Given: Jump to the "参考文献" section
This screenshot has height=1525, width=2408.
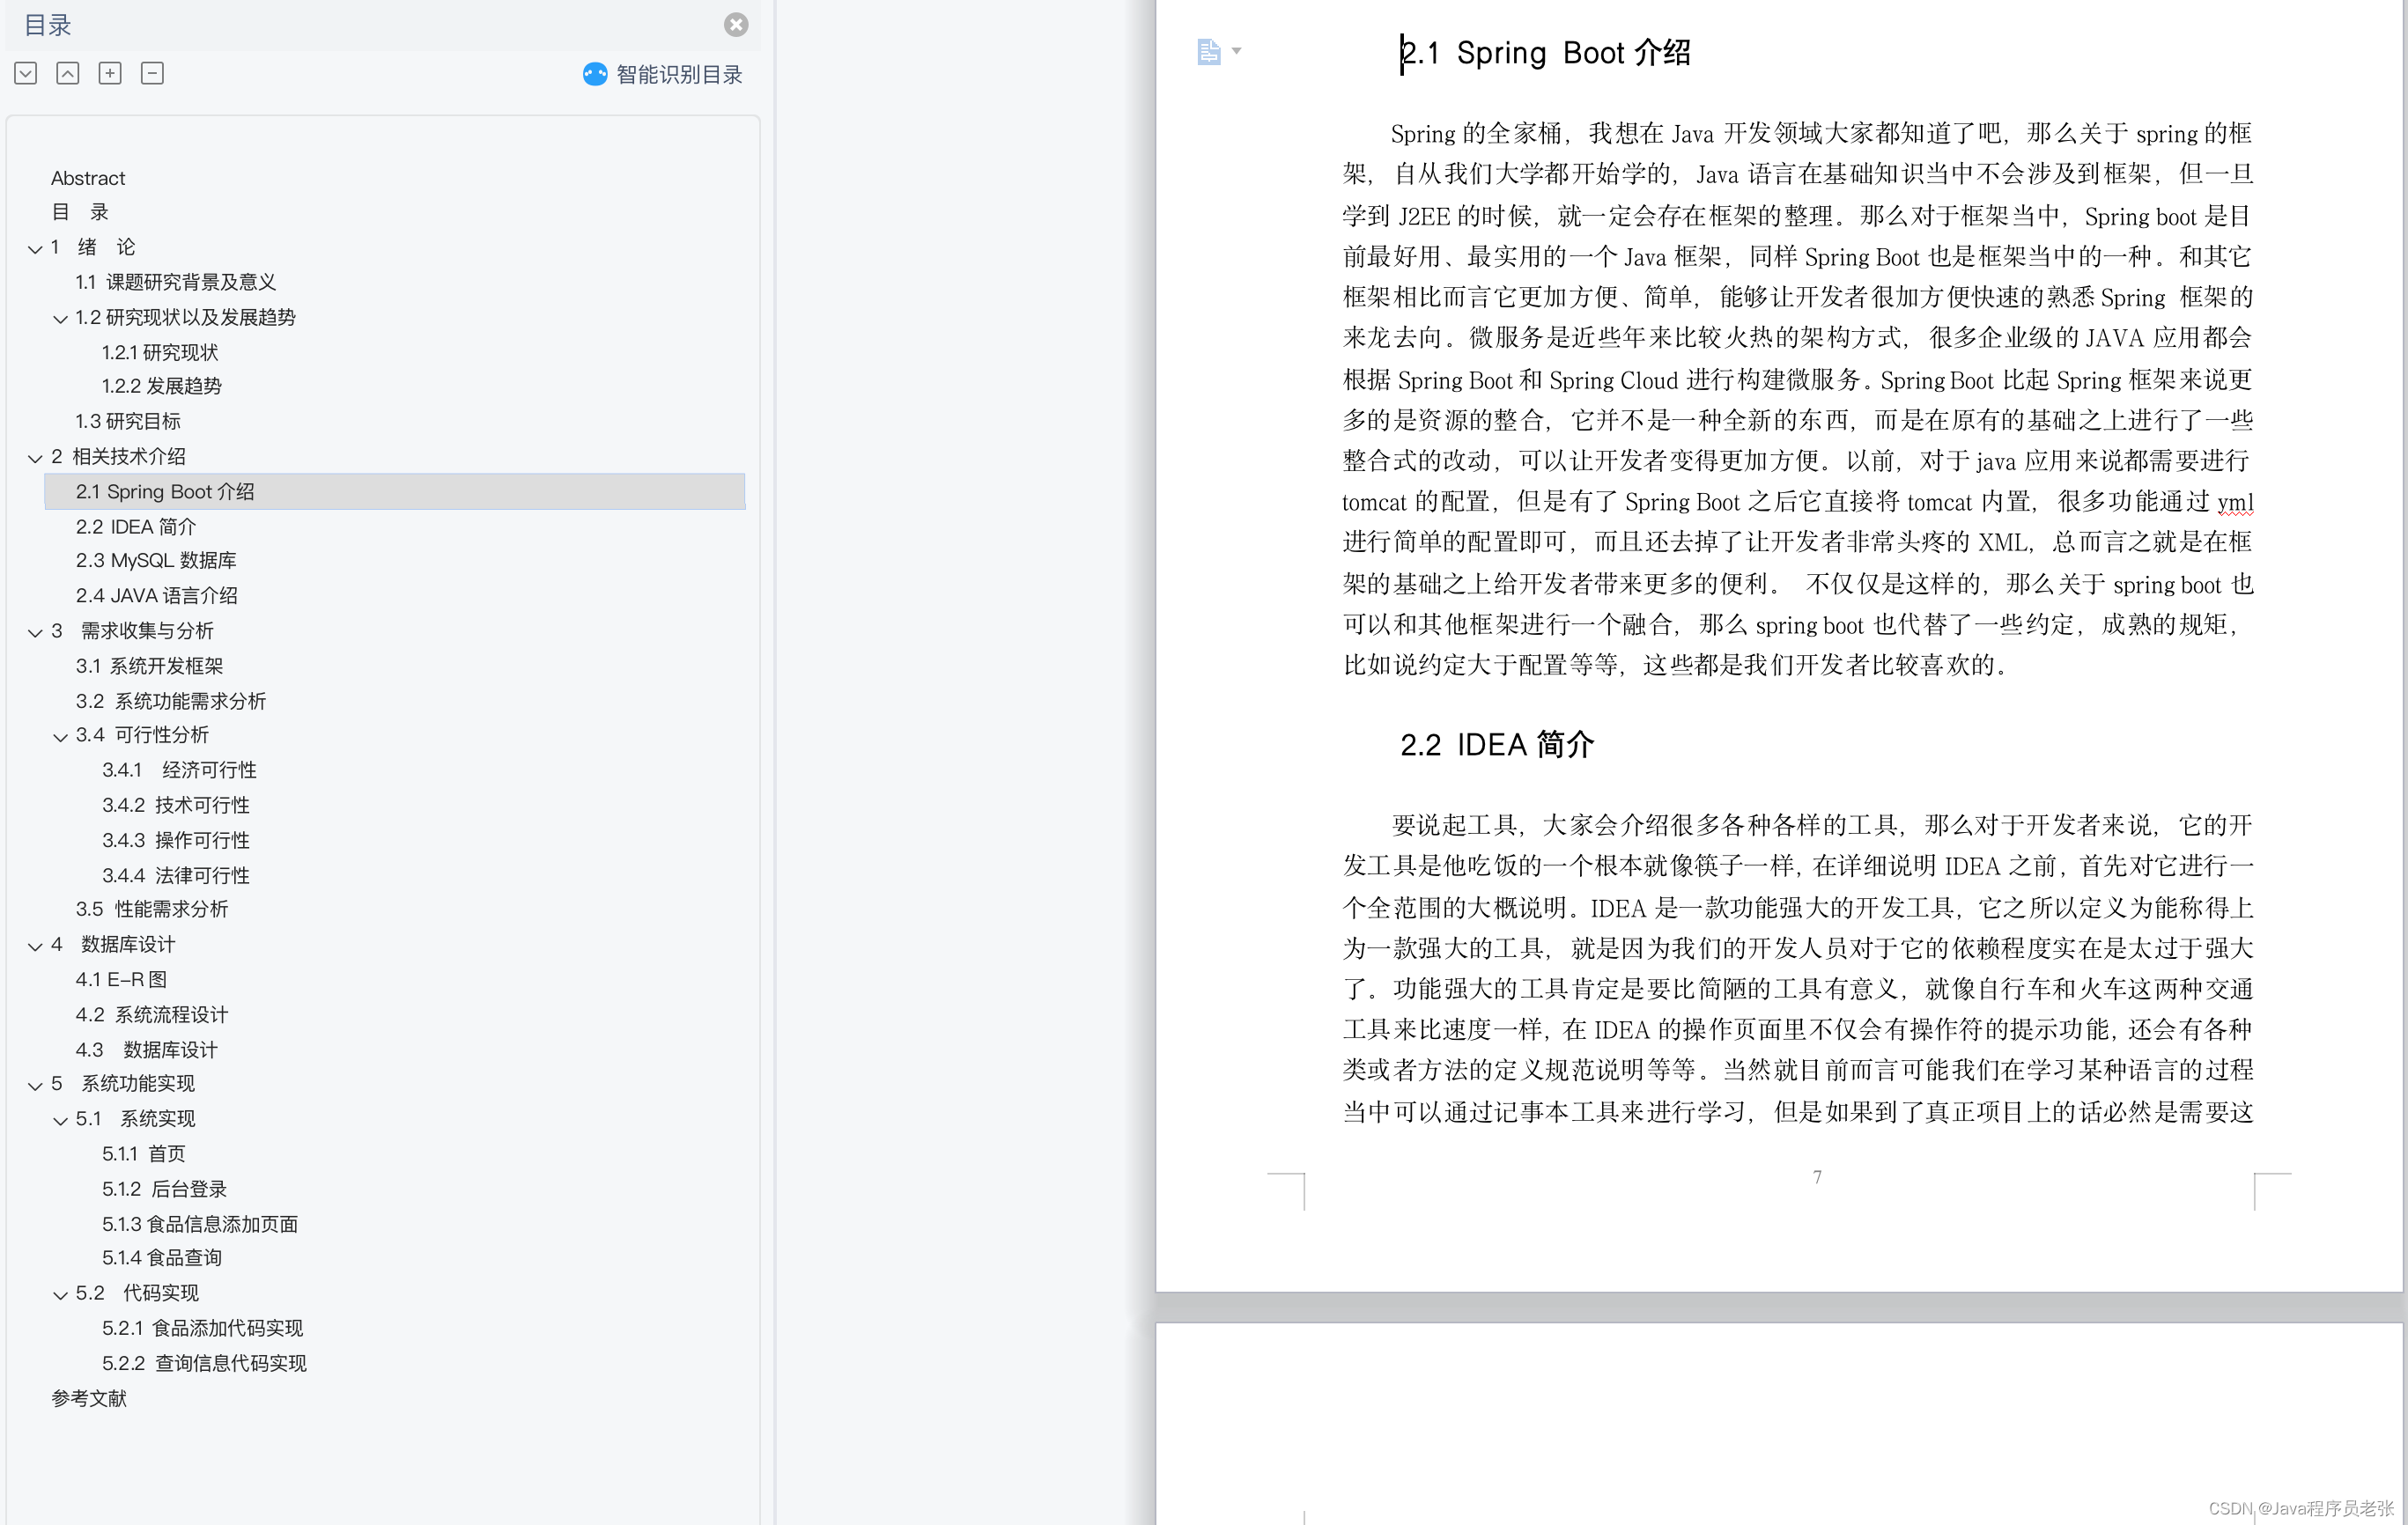Looking at the screenshot, I should tap(88, 1398).
